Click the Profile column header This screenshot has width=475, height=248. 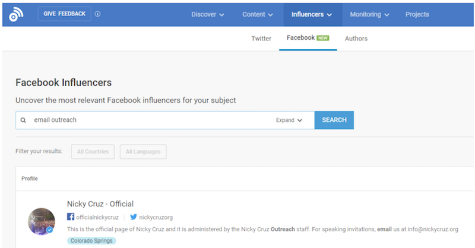pyautogui.click(x=30, y=178)
